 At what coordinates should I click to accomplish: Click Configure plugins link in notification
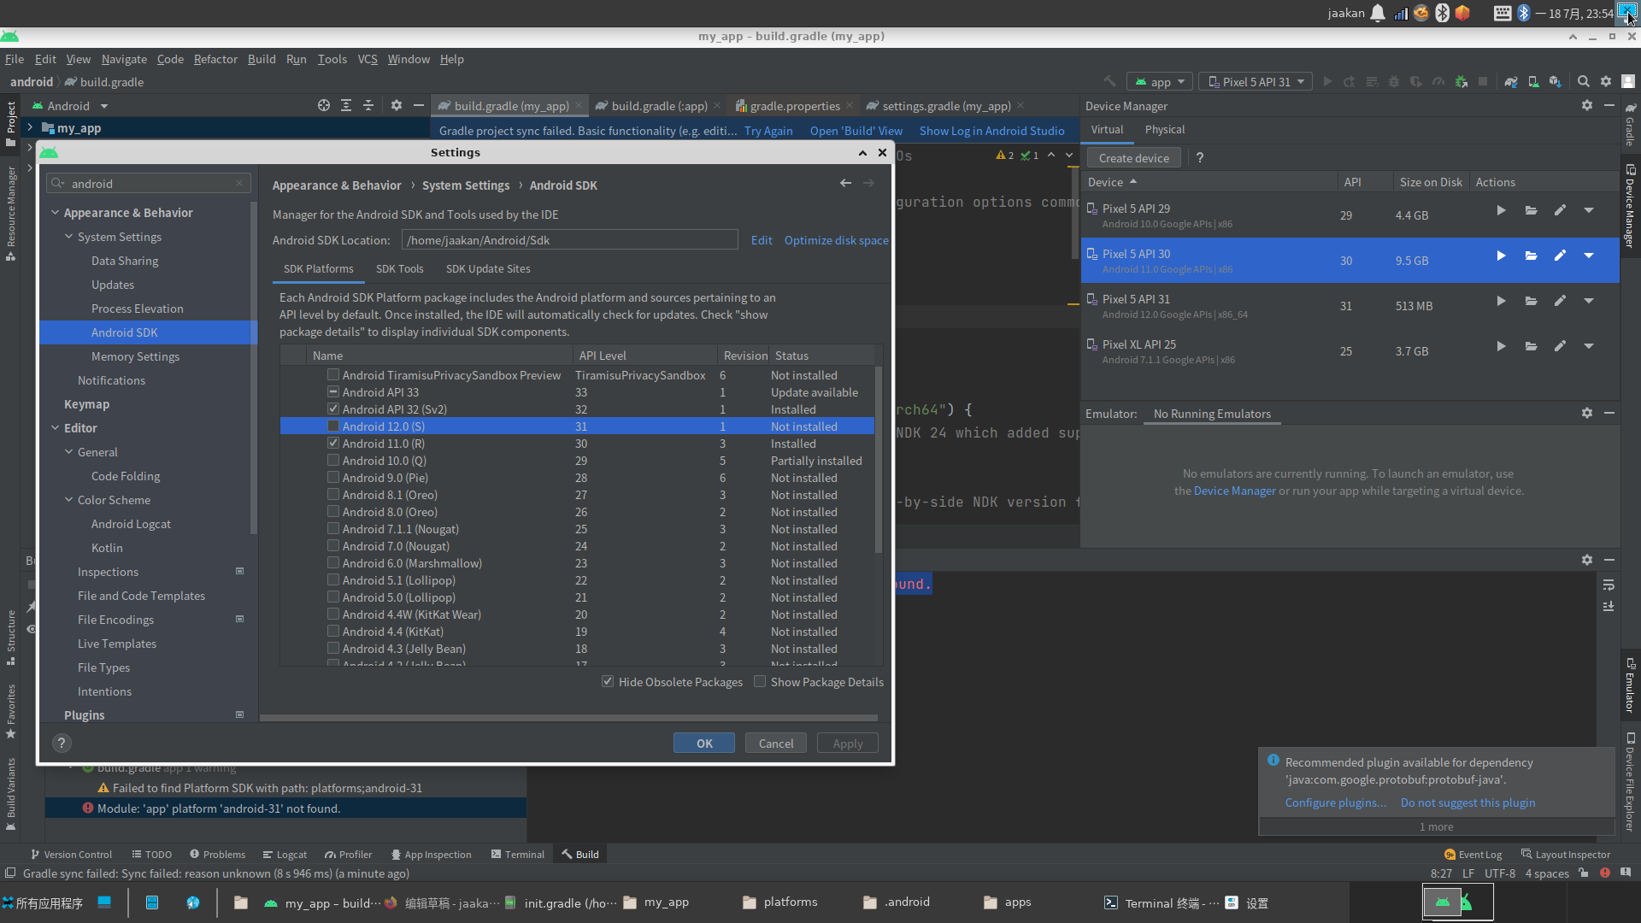(1336, 802)
